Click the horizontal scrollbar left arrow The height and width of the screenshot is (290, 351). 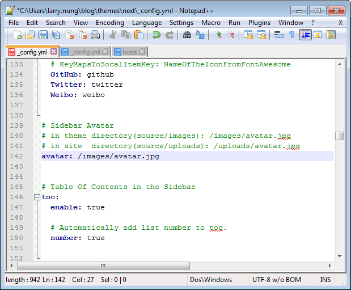(11, 266)
